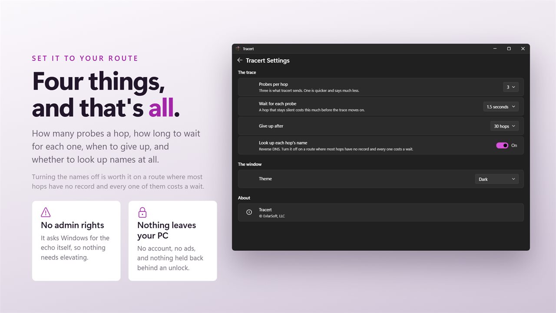556x313 pixels.
Task: Click the 'Reverse DNS' description text
Action: click(x=336, y=149)
